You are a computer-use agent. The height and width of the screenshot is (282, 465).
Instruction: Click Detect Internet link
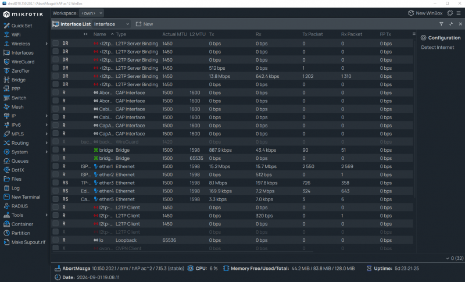pyautogui.click(x=437, y=47)
